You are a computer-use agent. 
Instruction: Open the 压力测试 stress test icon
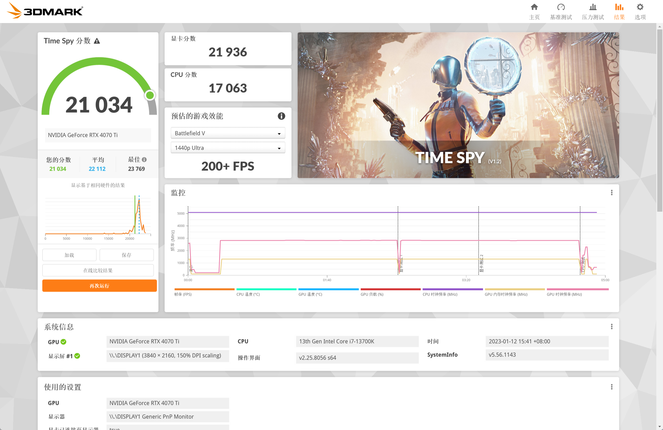pos(593,7)
